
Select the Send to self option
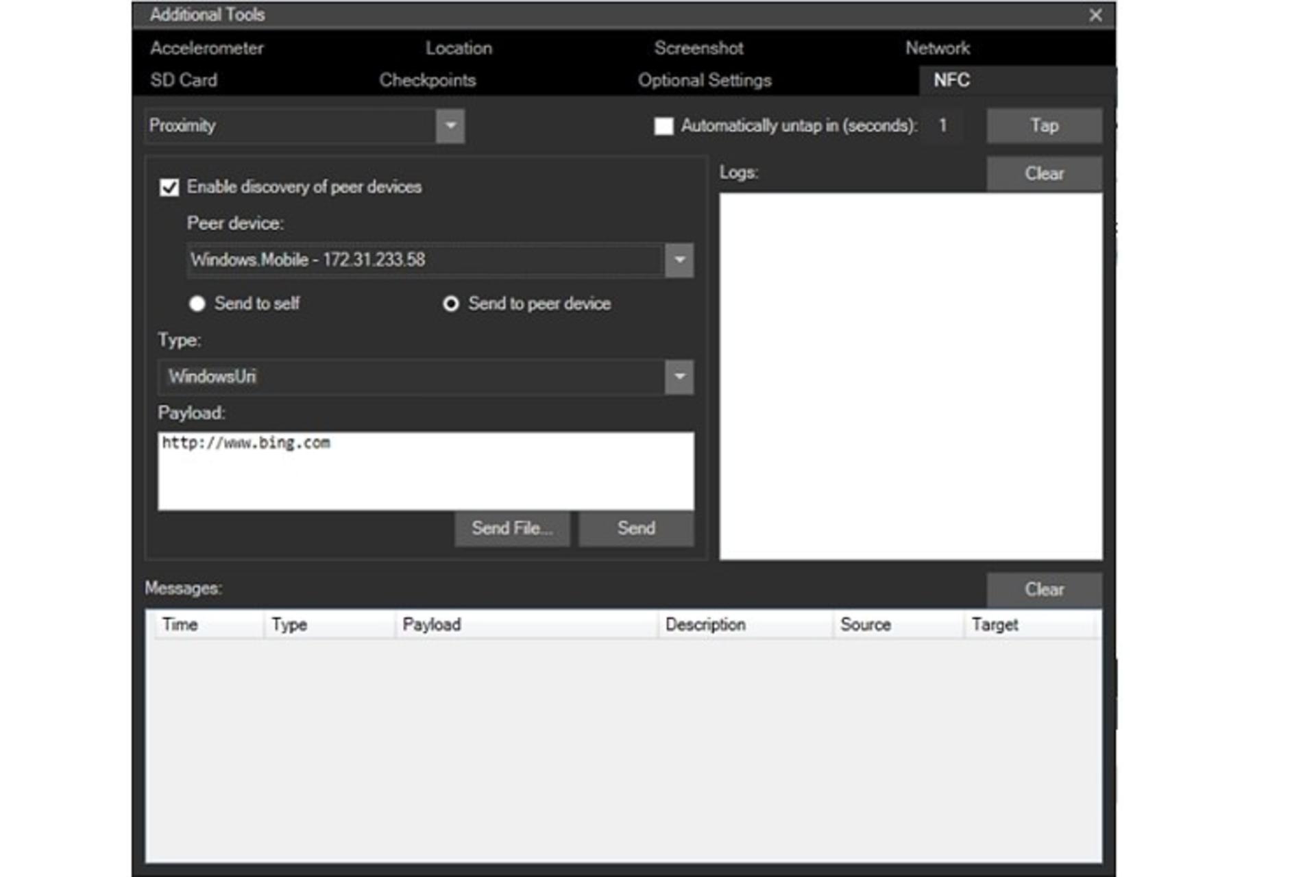pyautogui.click(x=197, y=304)
